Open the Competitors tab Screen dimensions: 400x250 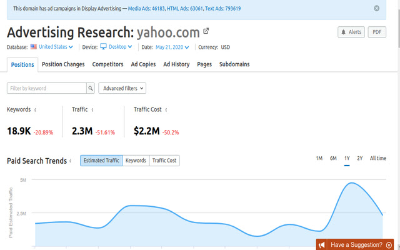pos(107,64)
